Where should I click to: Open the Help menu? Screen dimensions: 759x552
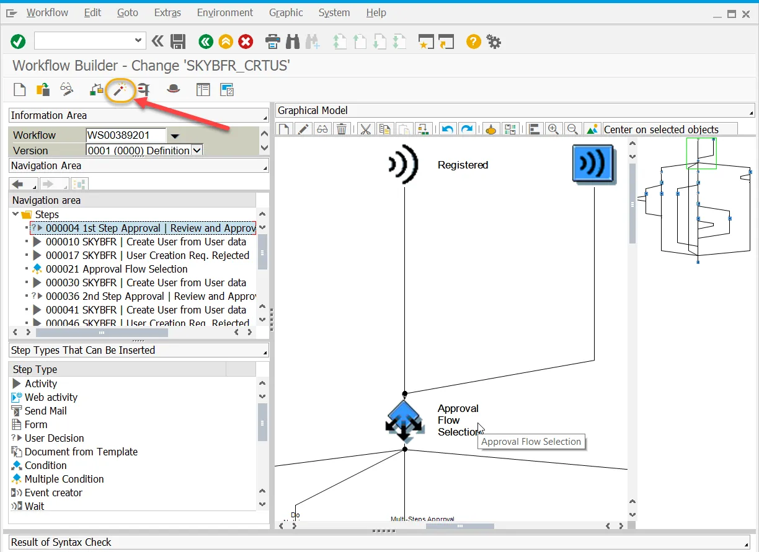(376, 12)
